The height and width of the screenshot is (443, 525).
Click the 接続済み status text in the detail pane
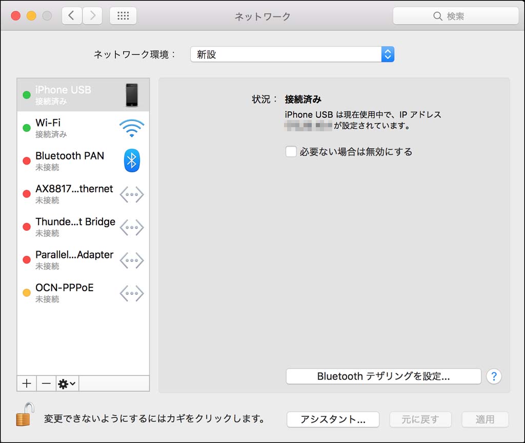[303, 99]
